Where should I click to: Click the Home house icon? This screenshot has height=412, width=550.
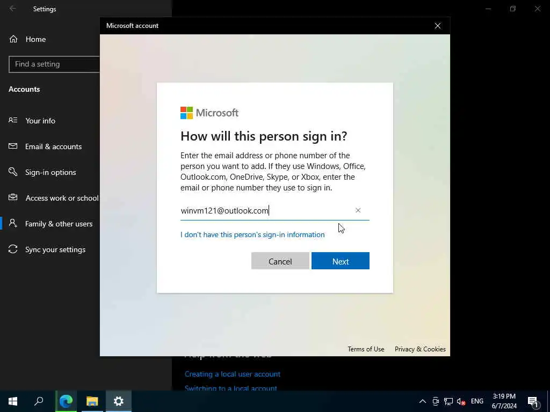point(13,39)
